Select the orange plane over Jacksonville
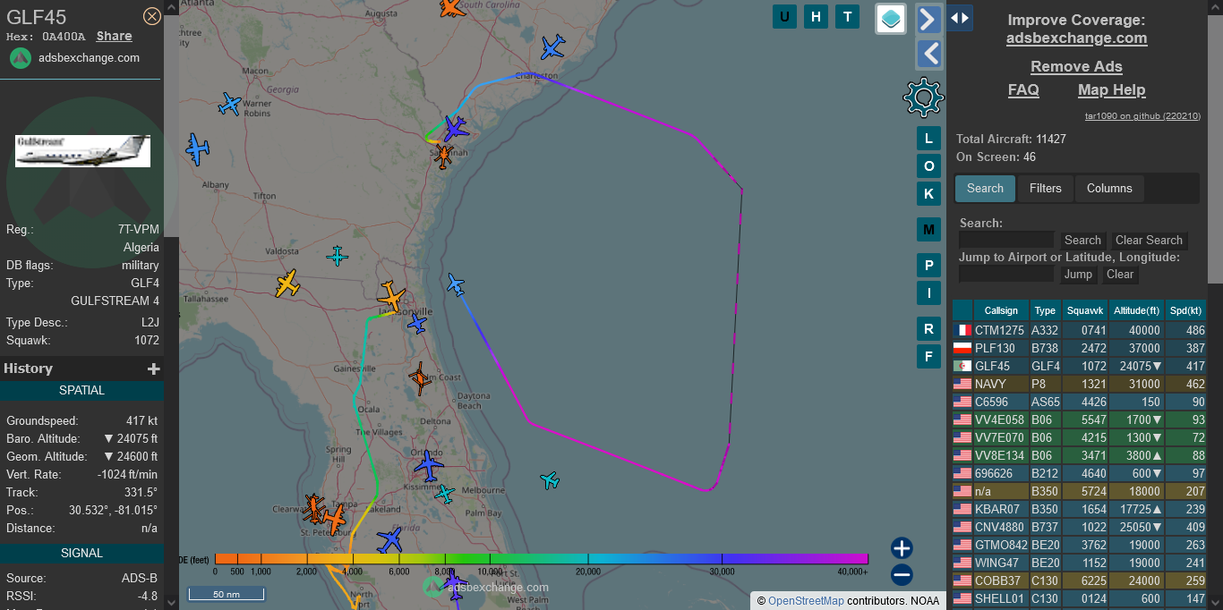The image size is (1223, 610). click(x=391, y=295)
